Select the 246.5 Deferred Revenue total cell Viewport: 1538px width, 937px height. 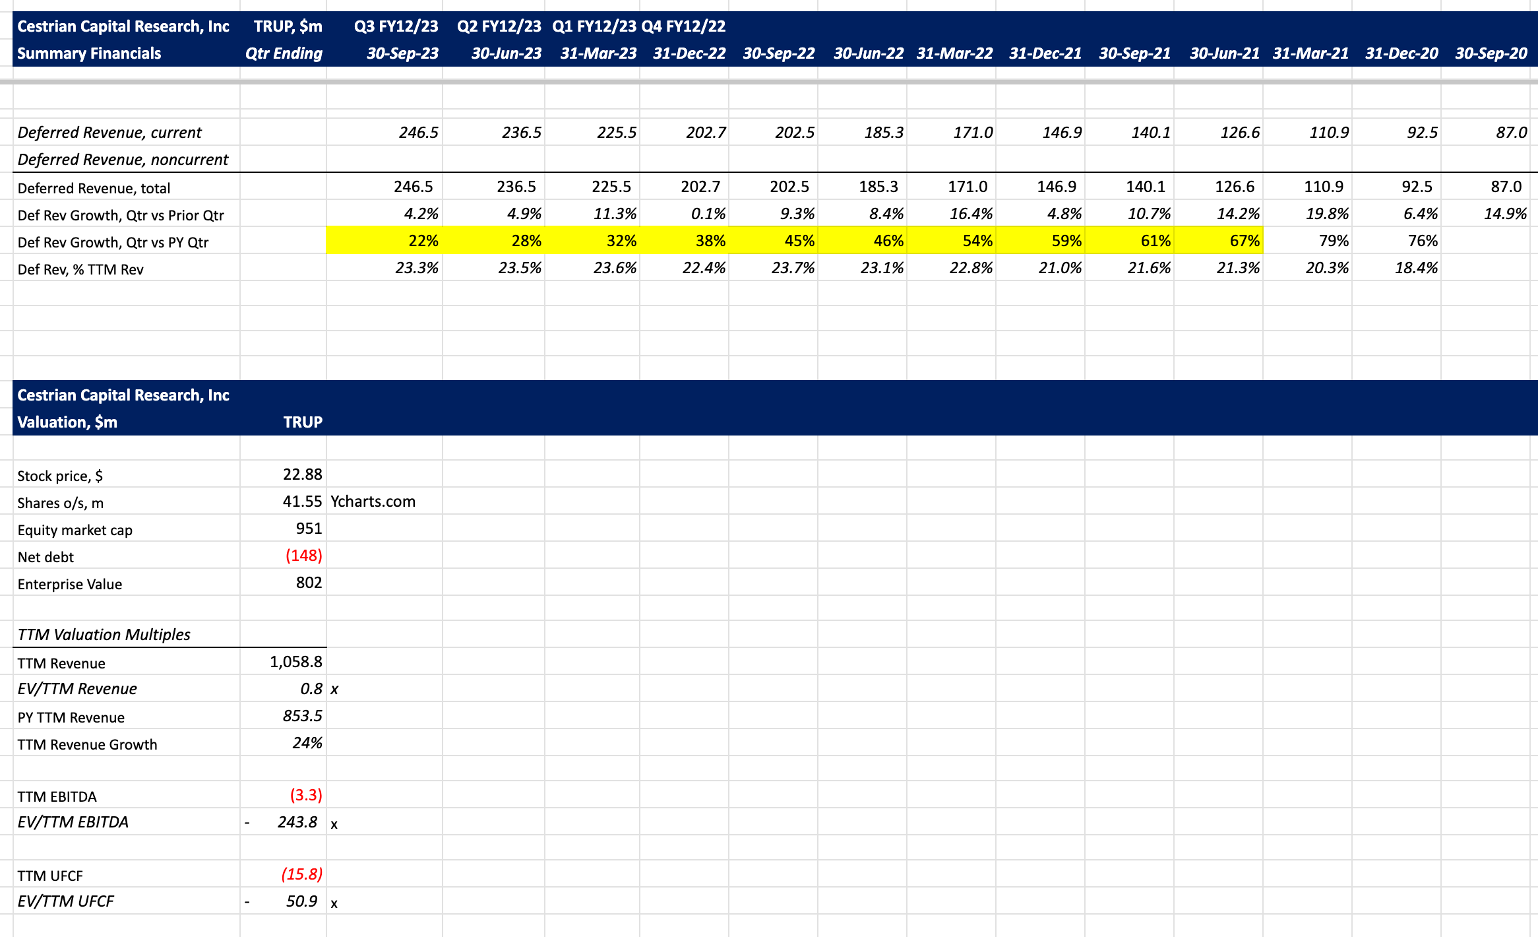pos(413,187)
